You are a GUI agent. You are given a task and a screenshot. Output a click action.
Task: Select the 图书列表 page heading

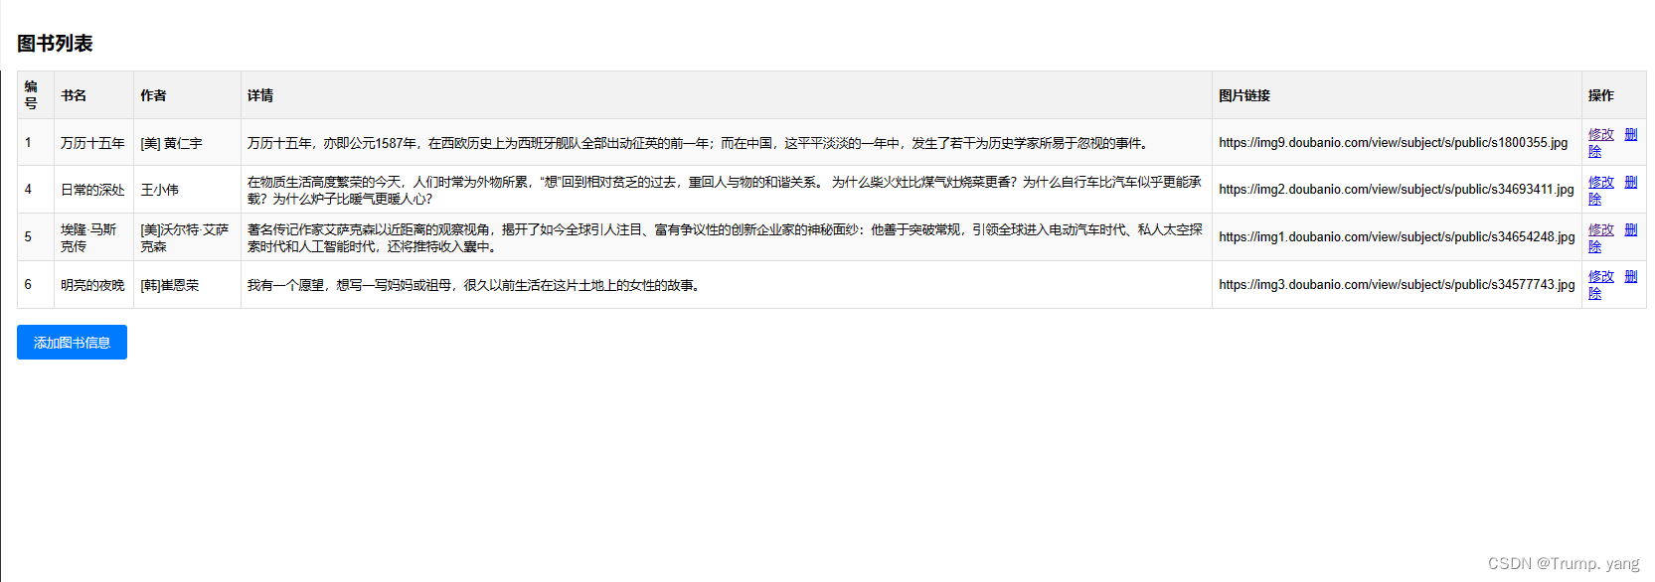point(55,44)
